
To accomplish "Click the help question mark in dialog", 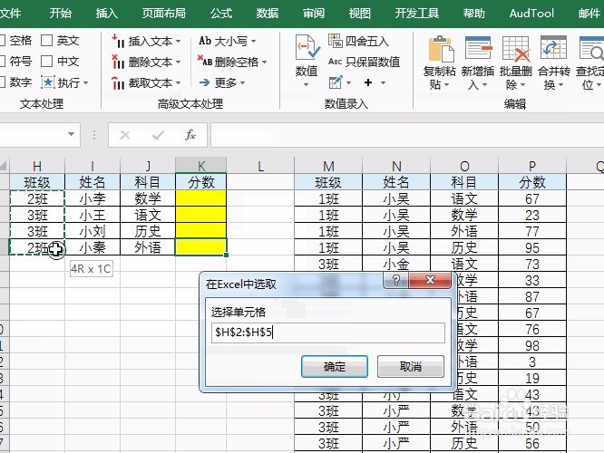I will pos(396,279).
